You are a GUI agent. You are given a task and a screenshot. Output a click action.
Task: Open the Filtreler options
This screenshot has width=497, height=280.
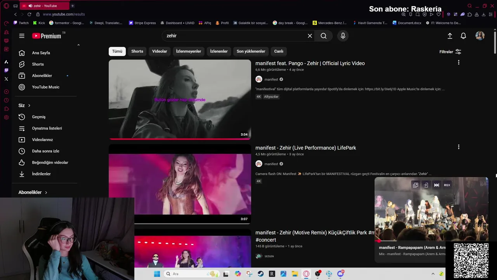tap(450, 52)
